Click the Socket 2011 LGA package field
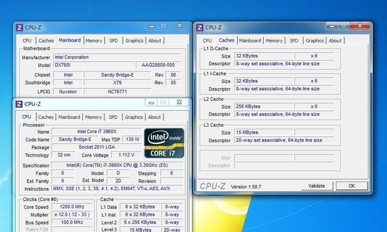Image resolution: width=387 pixels, height=232 pixels. (x=97, y=147)
